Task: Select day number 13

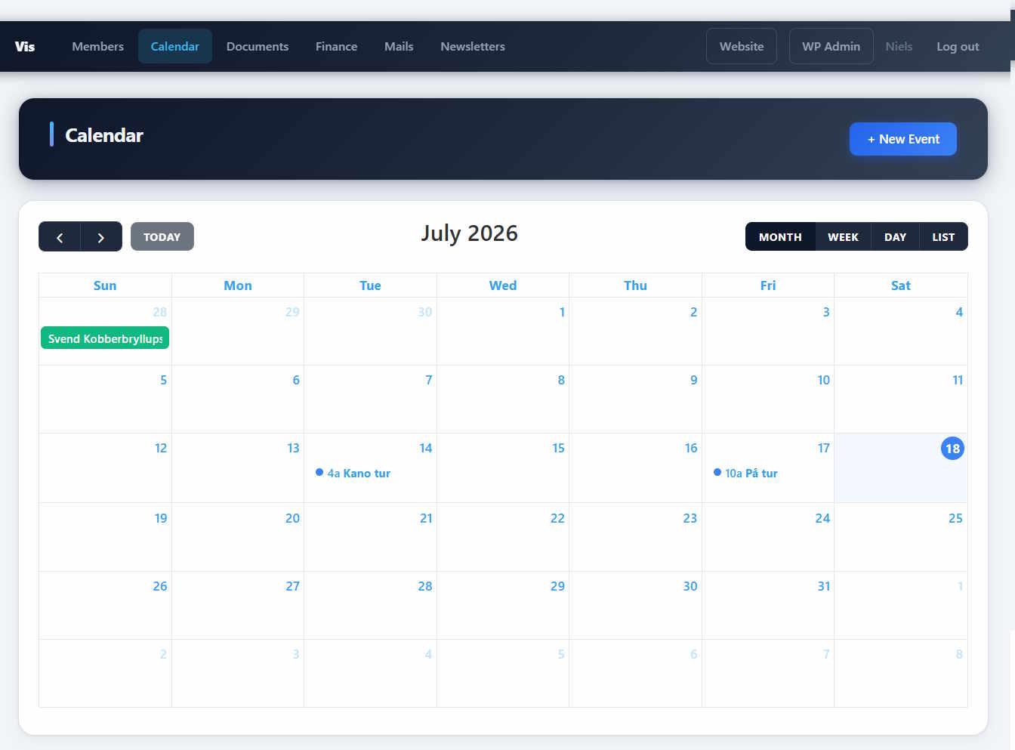Action: pos(293,448)
